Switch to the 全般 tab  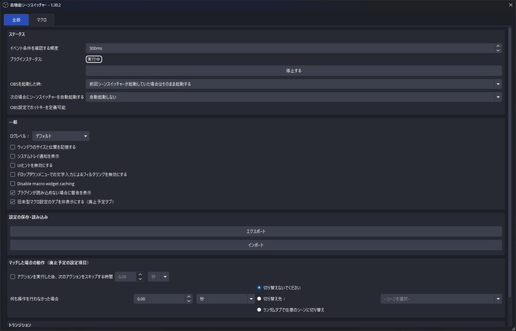coord(16,20)
